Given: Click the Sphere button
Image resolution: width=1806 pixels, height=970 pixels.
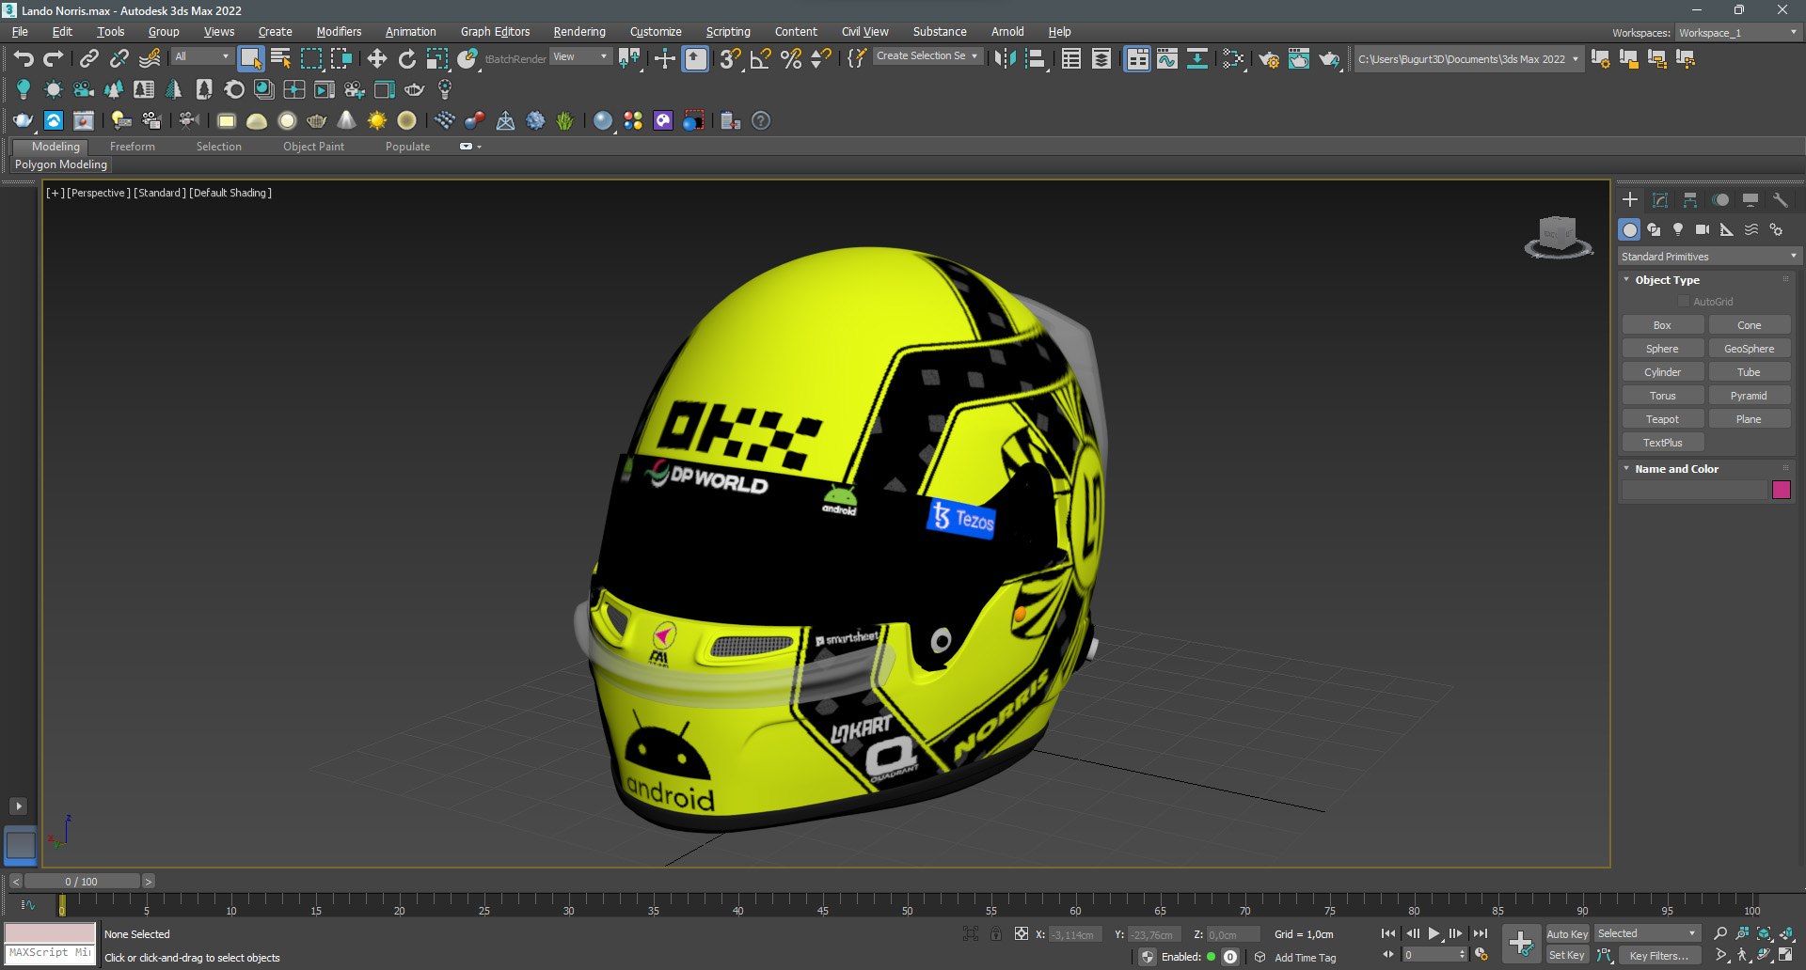Looking at the screenshot, I should coord(1662,349).
